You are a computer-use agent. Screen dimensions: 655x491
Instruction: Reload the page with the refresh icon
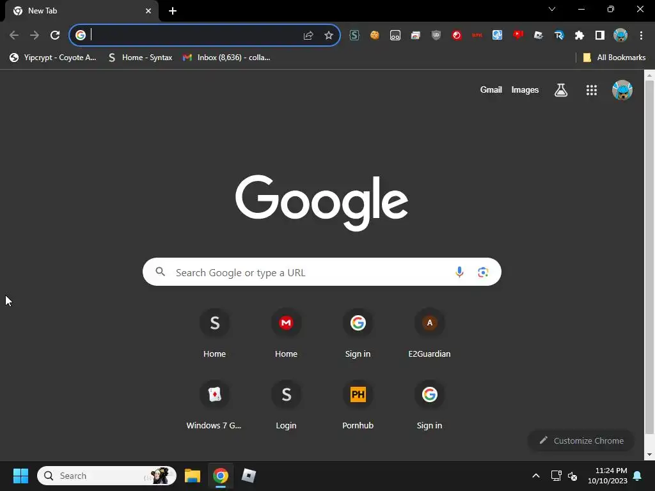tap(55, 35)
